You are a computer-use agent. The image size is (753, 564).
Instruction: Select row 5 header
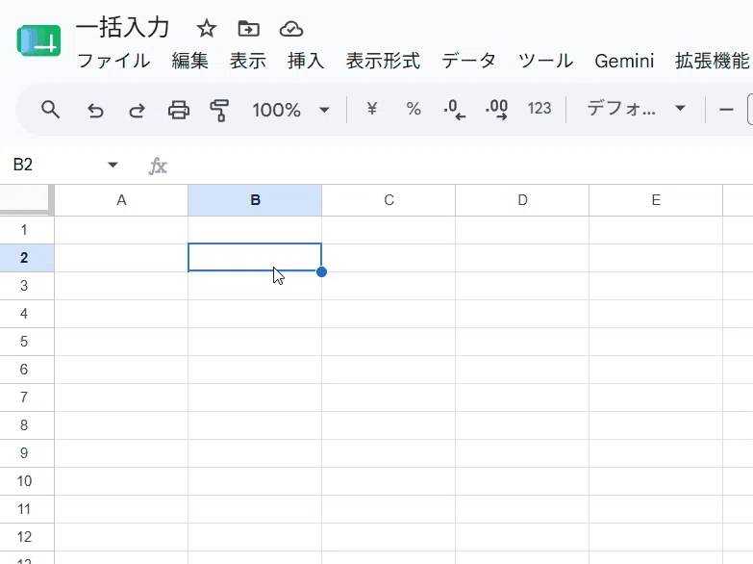(x=27, y=342)
